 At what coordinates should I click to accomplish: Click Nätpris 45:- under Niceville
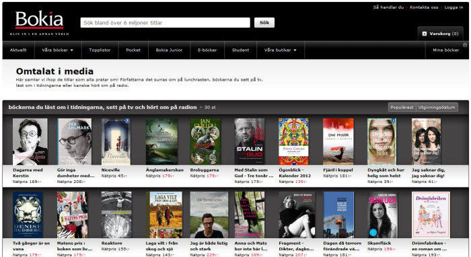tap(114, 176)
